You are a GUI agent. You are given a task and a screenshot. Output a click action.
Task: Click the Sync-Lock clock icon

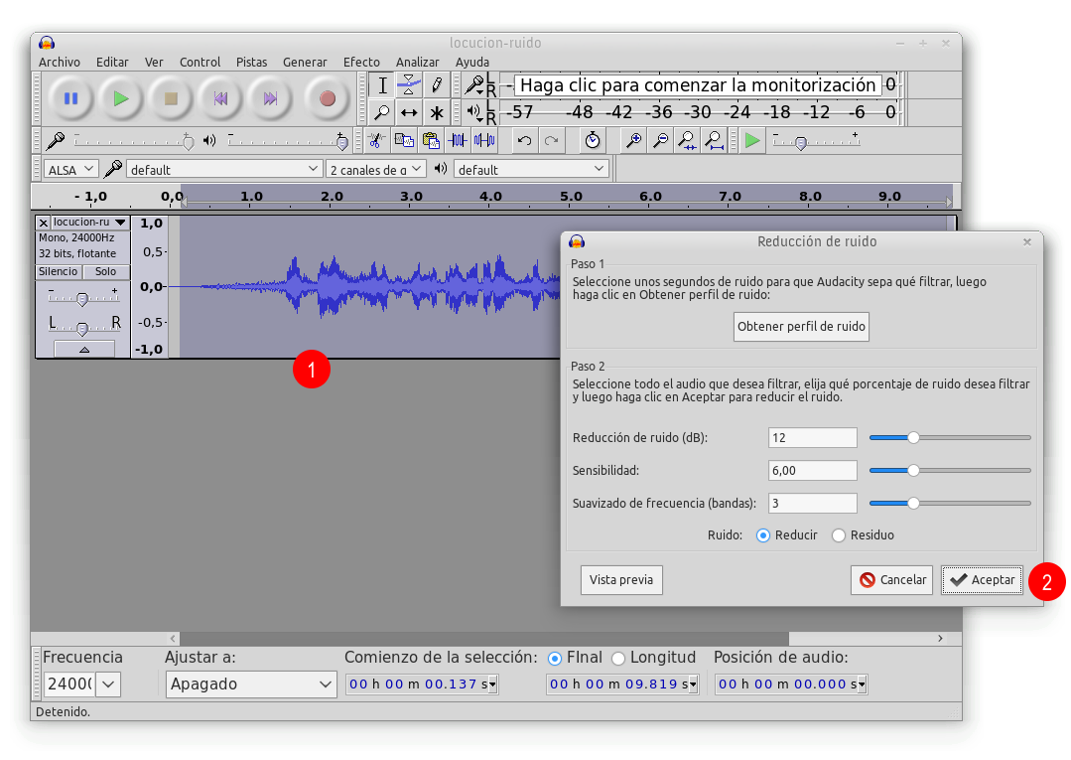(x=593, y=141)
